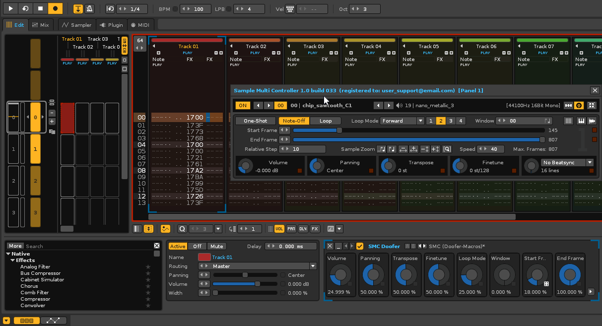Toggle the SMC Doofer device enabled checkbox
Screen dimensions: 602x326
click(360, 246)
